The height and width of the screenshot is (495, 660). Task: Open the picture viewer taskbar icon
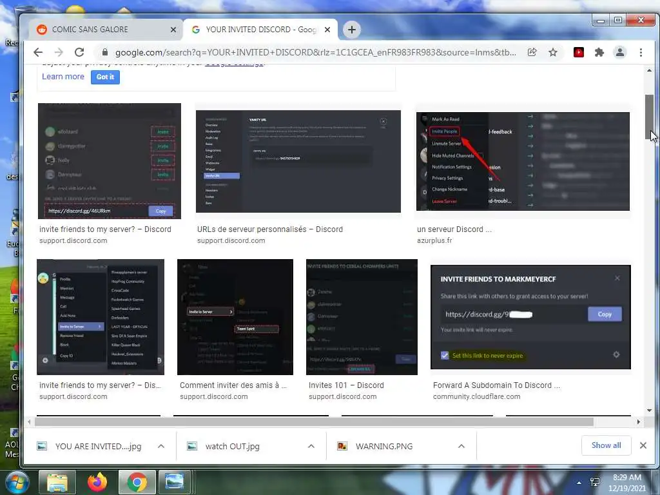pyautogui.click(x=174, y=482)
